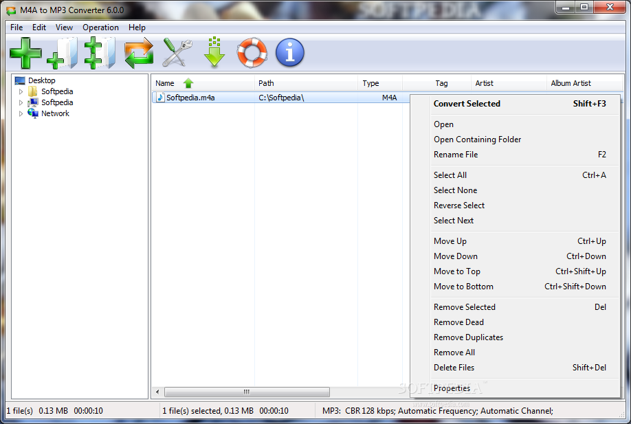This screenshot has width=631, height=424.
Task: Click the '1 file(s) selected' status text
Action: tap(225, 411)
